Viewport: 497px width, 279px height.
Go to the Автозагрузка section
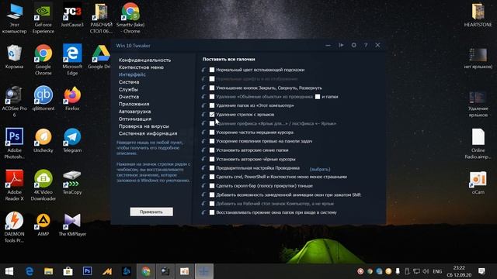pos(134,112)
